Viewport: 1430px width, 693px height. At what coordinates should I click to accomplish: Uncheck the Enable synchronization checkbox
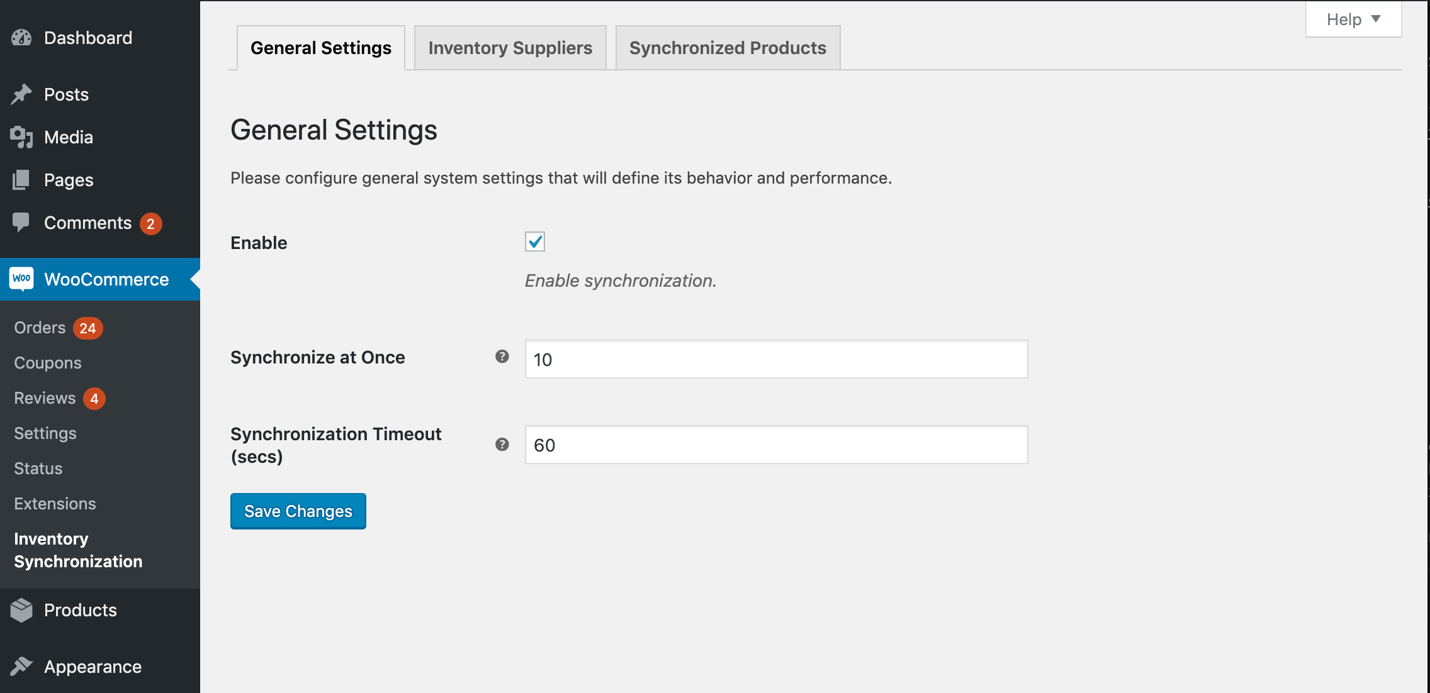[x=535, y=241]
